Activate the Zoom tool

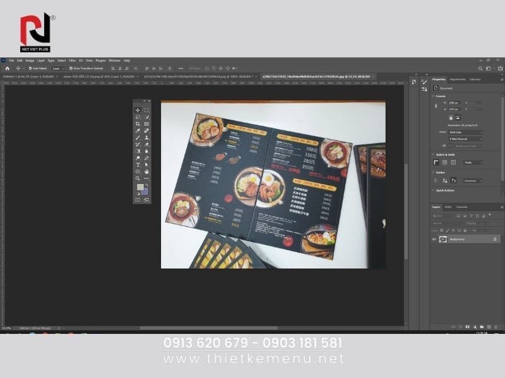pyautogui.click(x=137, y=178)
